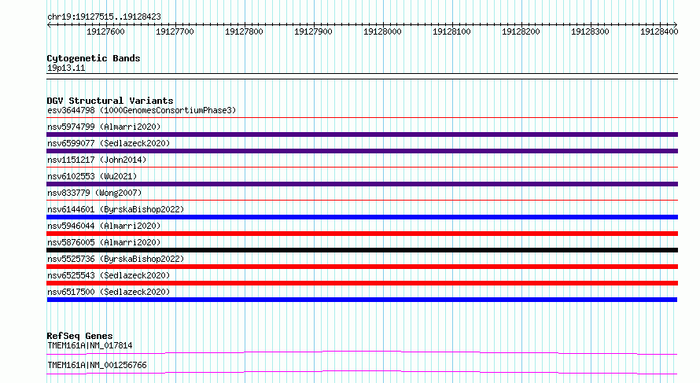Viewport: 700px width, 383px height.
Task: Click the blue bar under nsv6144601
Action: [x=362, y=217]
